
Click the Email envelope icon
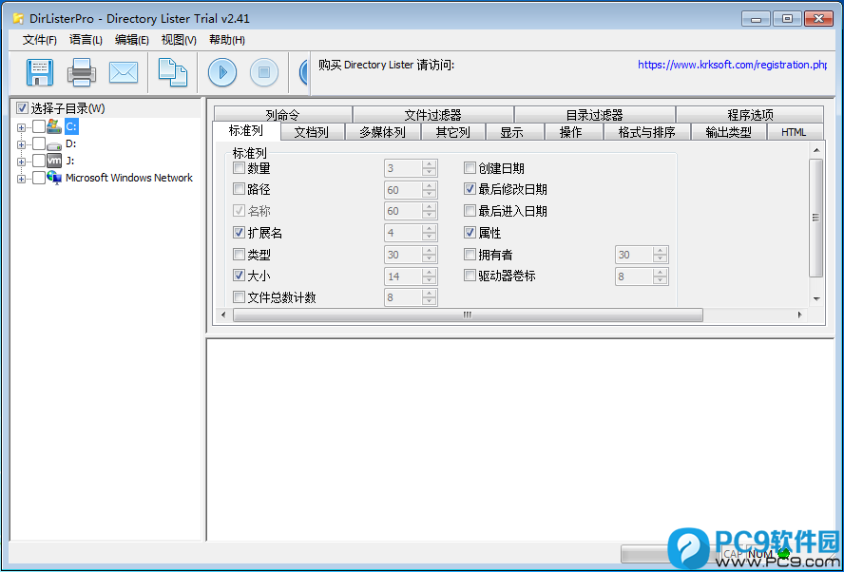pyautogui.click(x=124, y=72)
